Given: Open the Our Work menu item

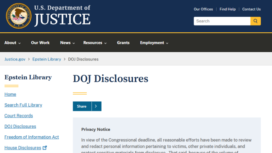Looking at the screenshot, I should [40, 43].
